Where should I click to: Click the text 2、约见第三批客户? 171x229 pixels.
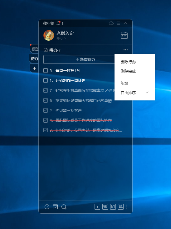click(66, 110)
